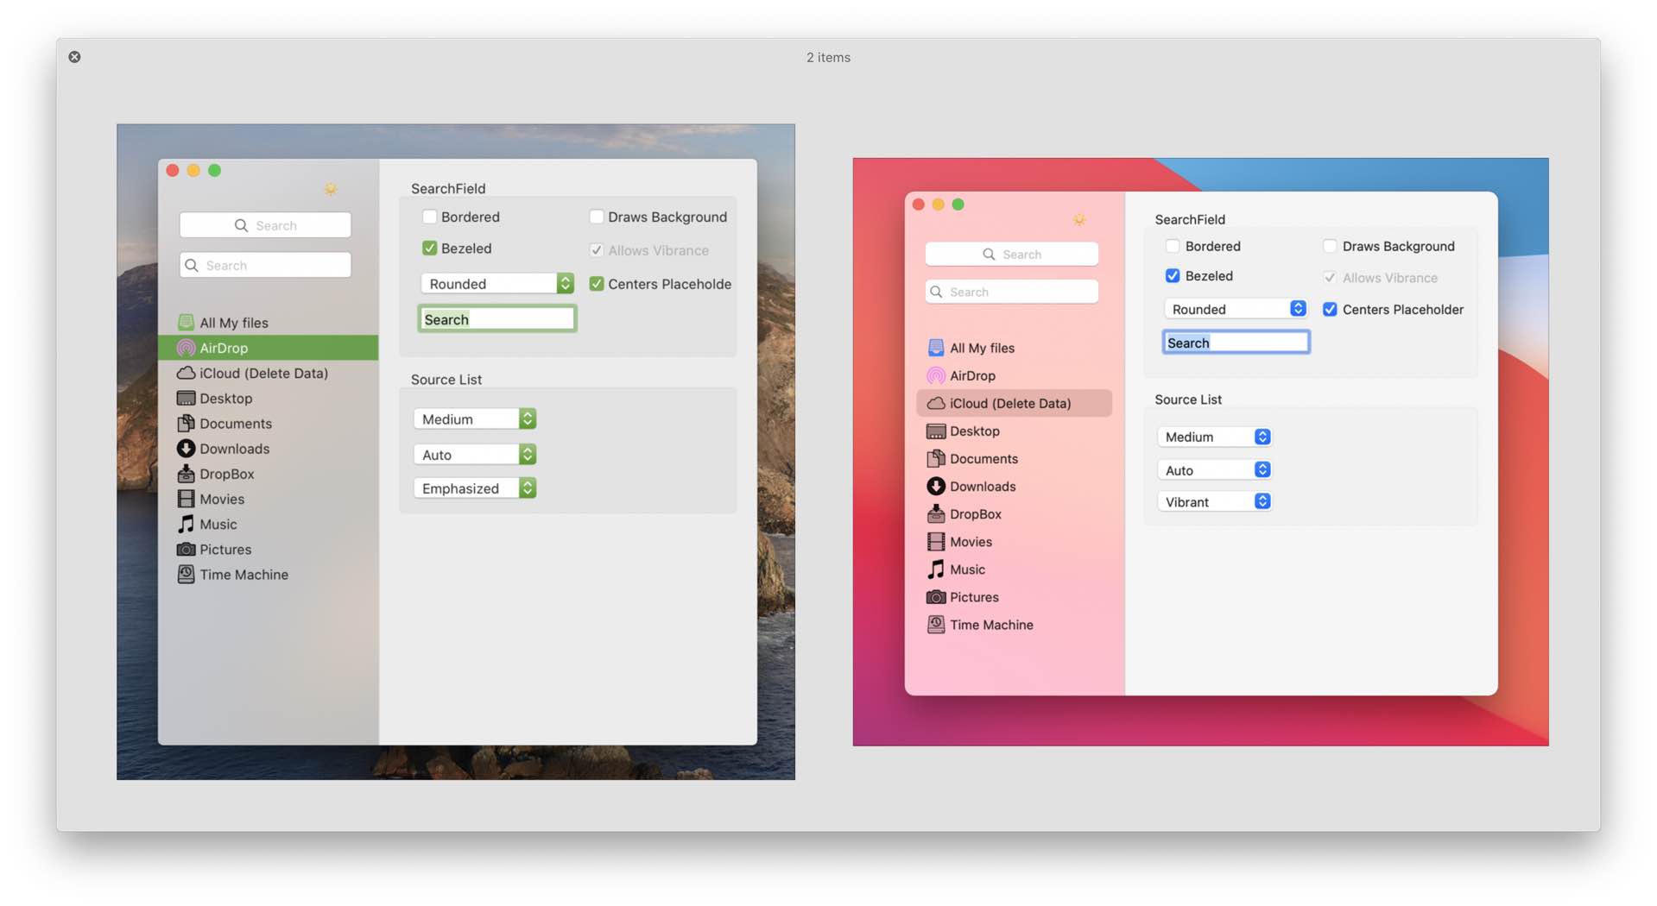Click the Pictures camera icon in right window
Screen dimensions: 1657x906
pos(936,597)
